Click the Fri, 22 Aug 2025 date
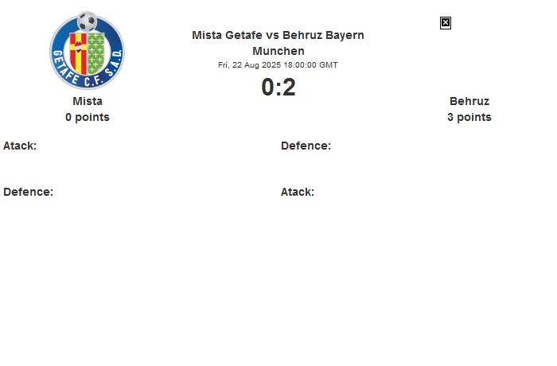The image size is (557, 366). [249, 65]
